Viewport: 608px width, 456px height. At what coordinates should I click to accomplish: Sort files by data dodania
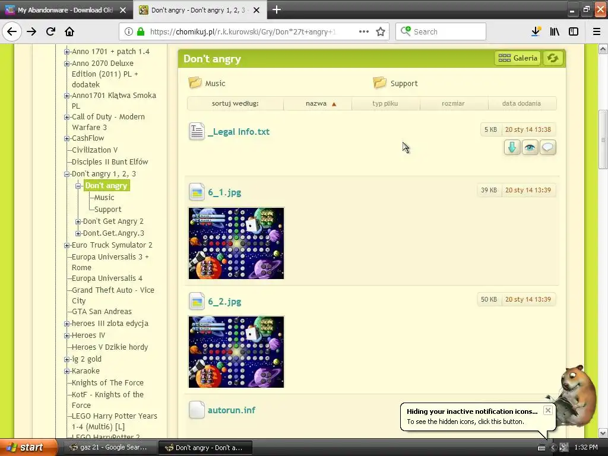click(521, 103)
